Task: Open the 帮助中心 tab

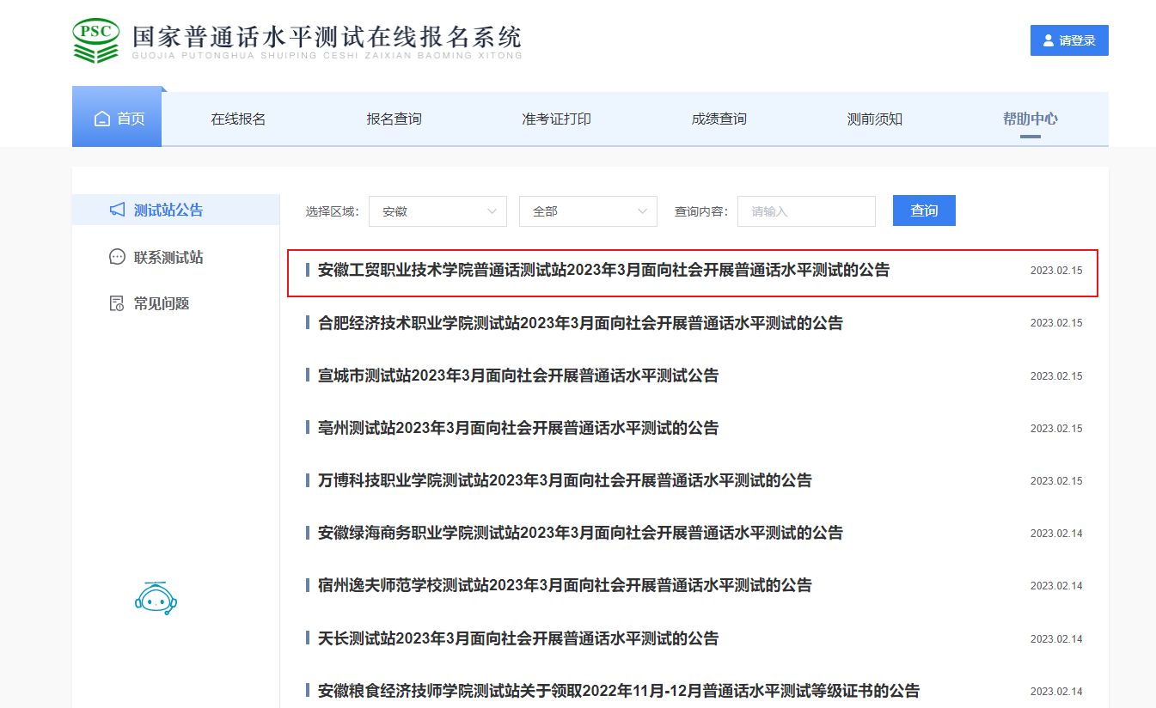Action: (x=1030, y=119)
